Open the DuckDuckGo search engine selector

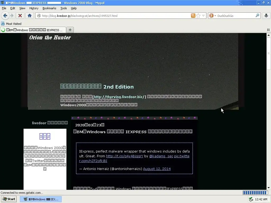point(213,16)
